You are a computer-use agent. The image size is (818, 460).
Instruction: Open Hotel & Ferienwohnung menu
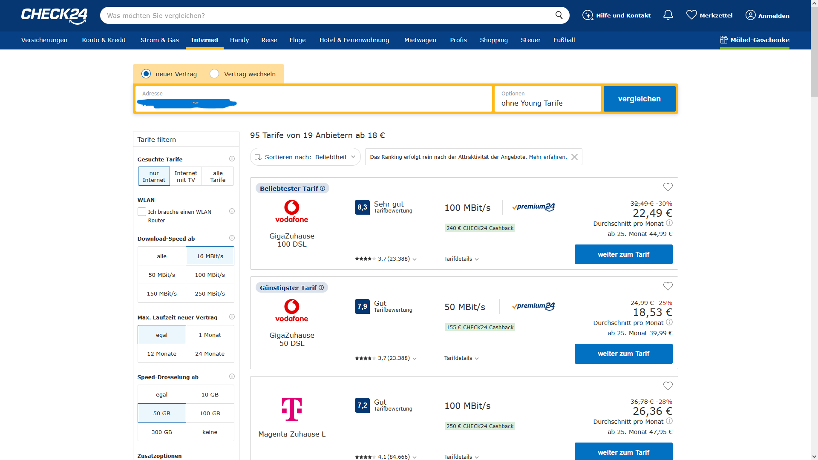pyautogui.click(x=354, y=40)
